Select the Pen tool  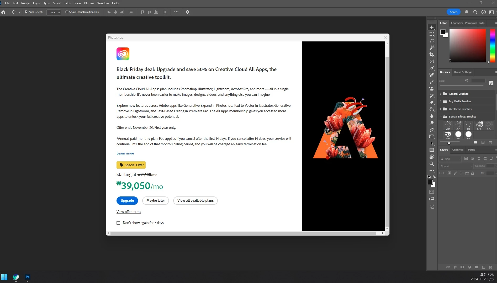[x=432, y=130]
